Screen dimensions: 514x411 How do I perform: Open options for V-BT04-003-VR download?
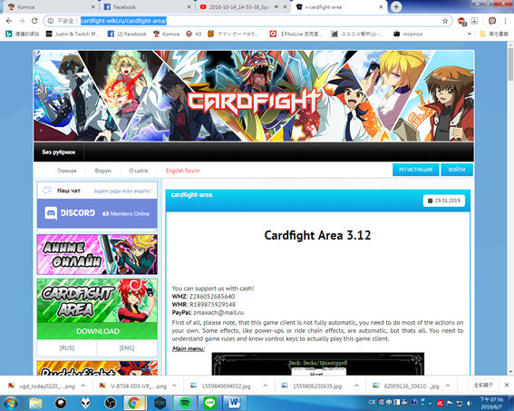174,386
